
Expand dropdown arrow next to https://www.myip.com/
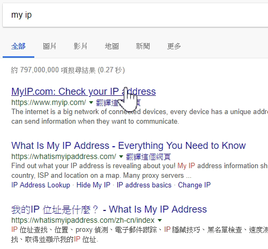(x=91, y=102)
